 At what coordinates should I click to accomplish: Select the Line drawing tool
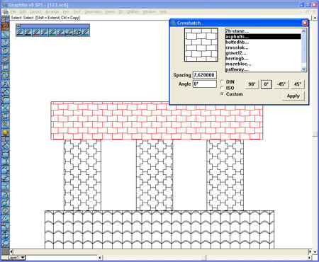pos(5,34)
